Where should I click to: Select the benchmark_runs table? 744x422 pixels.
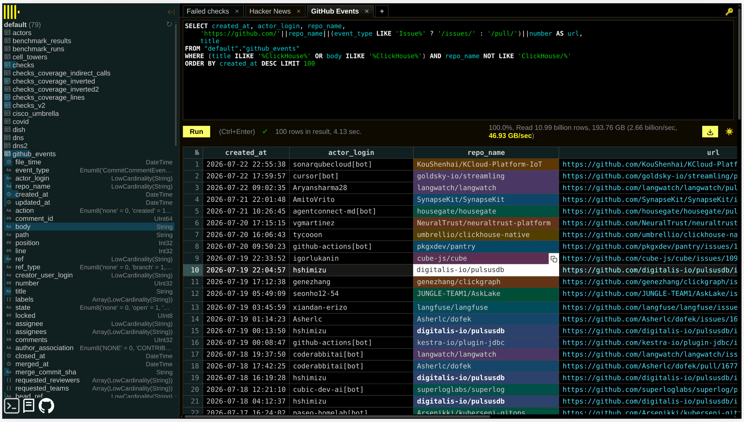pos(38,49)
